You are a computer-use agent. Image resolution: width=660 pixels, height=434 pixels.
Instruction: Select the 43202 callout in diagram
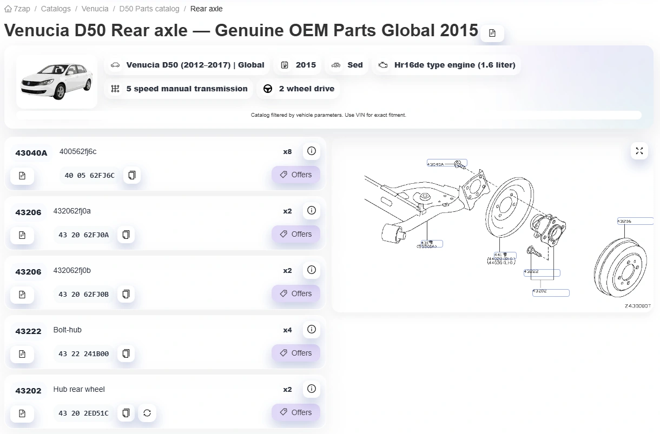pyautogui.click(x=551, y=293)
